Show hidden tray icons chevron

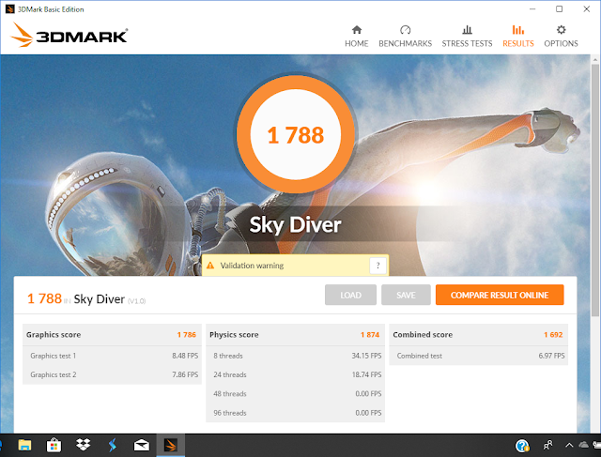[569, 445]
